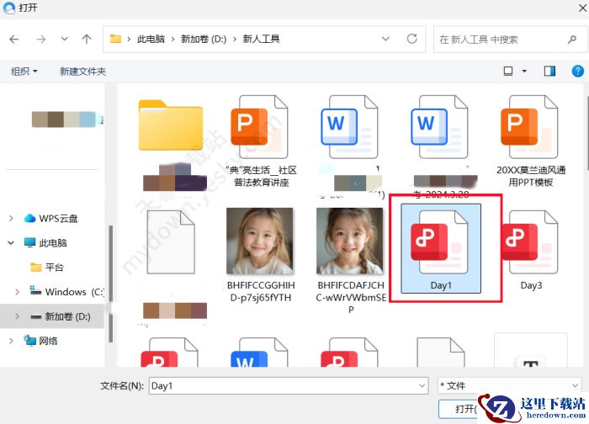Click the folder icon in the address bar
Image resolution: width=589 pixels, height=424 pixels.
[x=115, y=39]
